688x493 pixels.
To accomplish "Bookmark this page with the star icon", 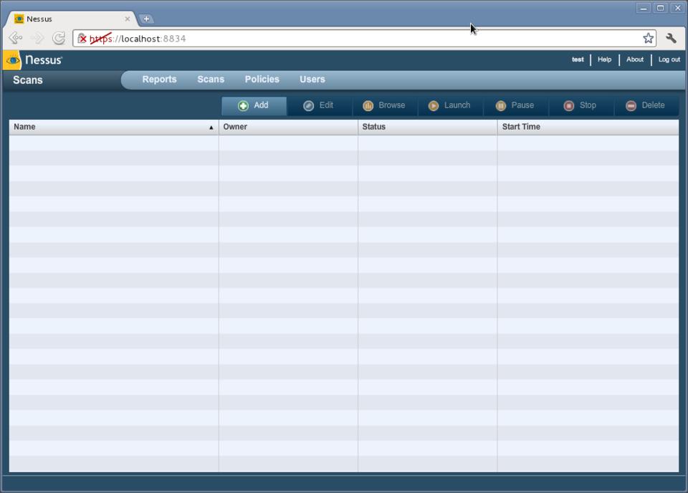I will [x=648, y=39].
